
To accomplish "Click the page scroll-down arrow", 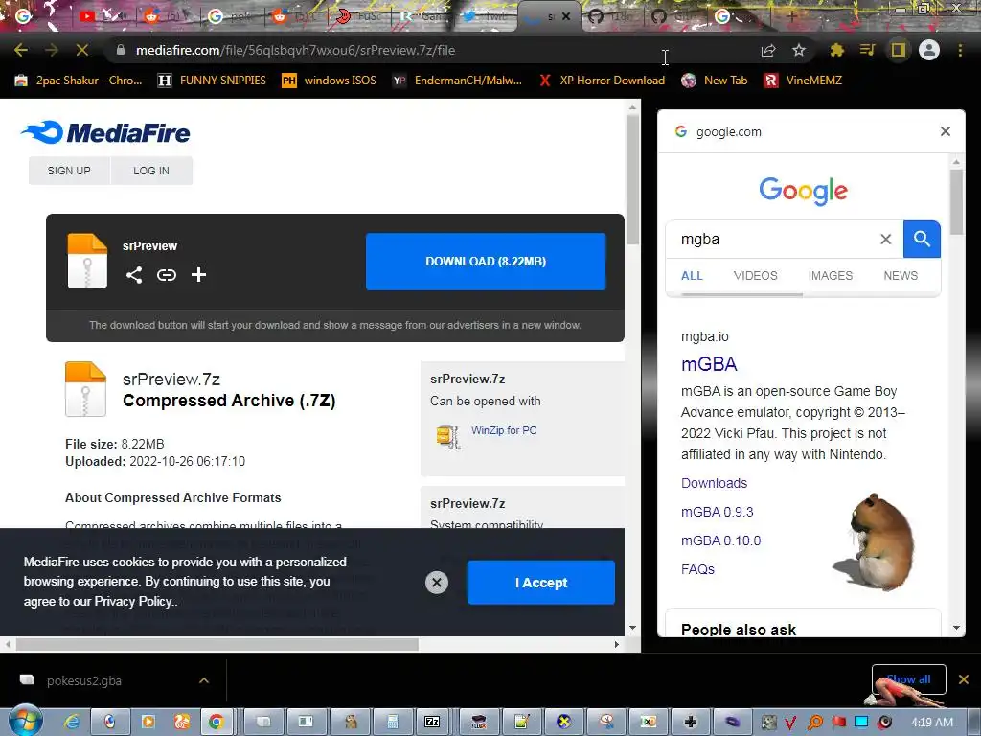I will click(632, 628).
